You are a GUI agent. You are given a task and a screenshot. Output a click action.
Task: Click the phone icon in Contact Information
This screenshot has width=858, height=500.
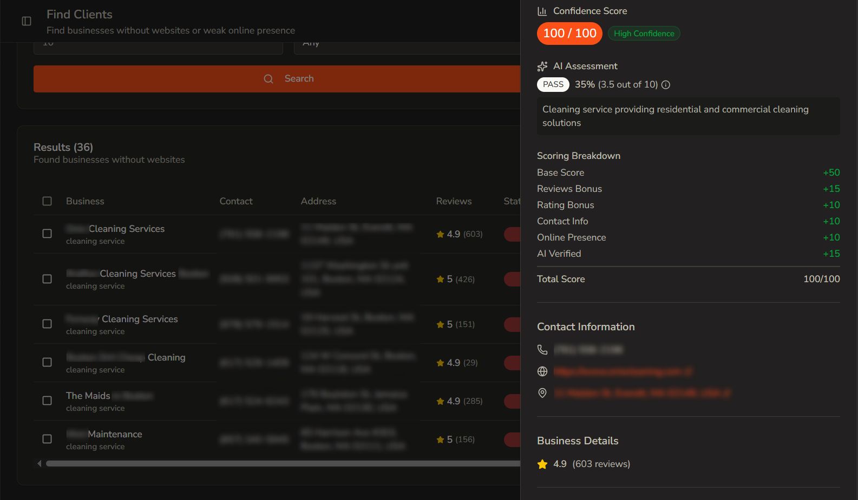coord(542,350)
